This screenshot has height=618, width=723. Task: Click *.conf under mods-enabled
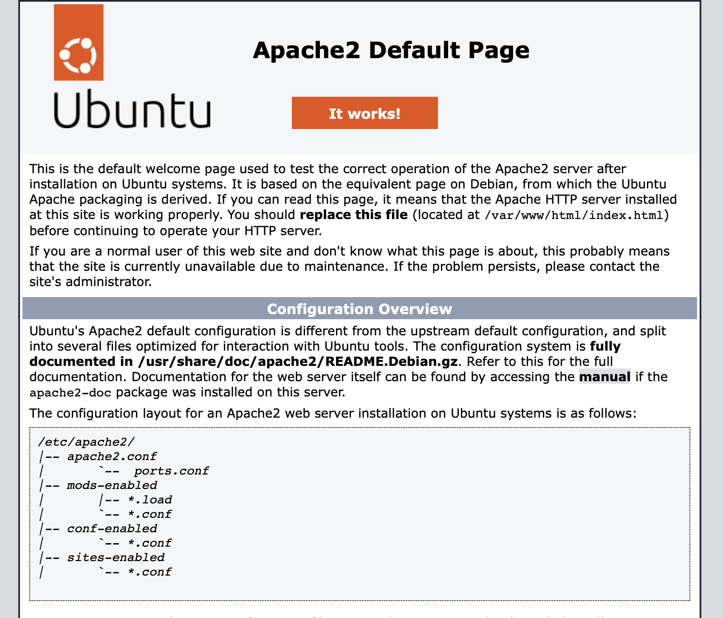click(x=150, y=514)
